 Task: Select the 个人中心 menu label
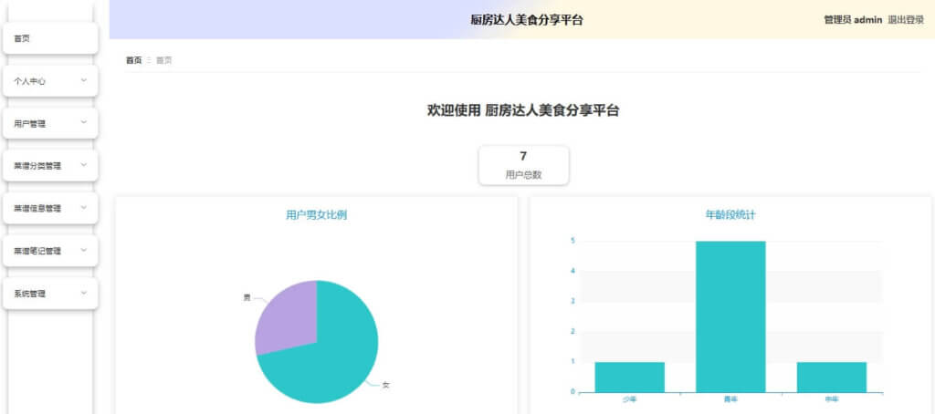(30, 81)
